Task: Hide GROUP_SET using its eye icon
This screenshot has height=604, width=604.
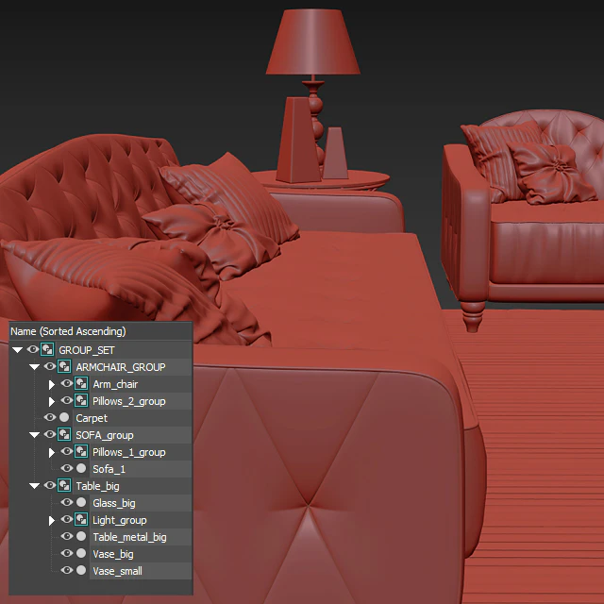Action: click(33, 349)
